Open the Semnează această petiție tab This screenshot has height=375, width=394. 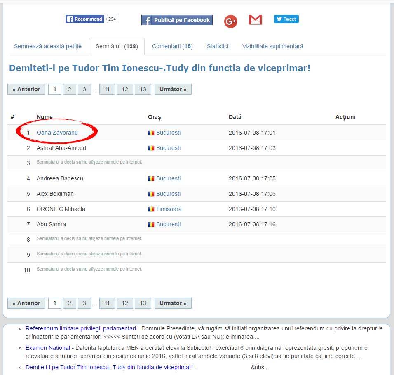pyautogui.click(x=48, y=46)
